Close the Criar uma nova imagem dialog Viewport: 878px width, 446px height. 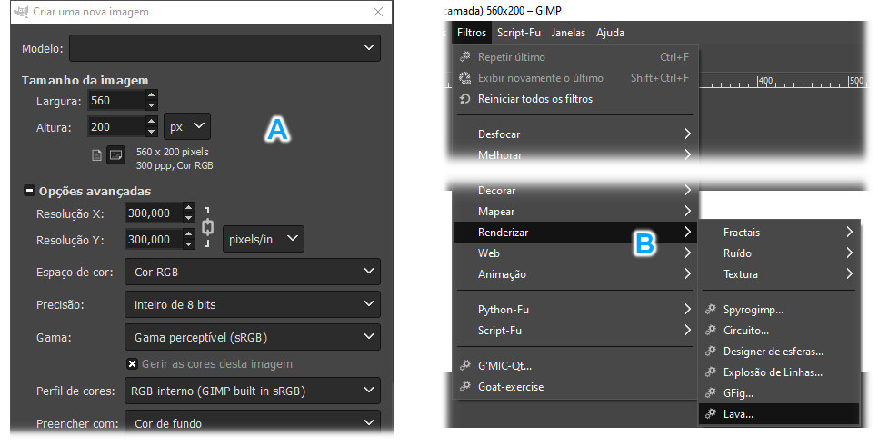[378, 13]
